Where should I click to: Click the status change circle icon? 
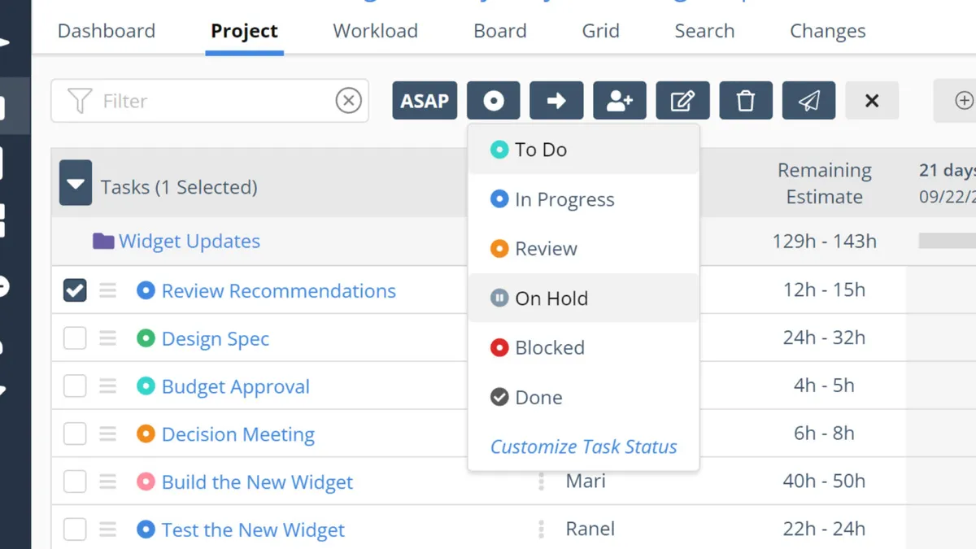[x=493, y=101]
